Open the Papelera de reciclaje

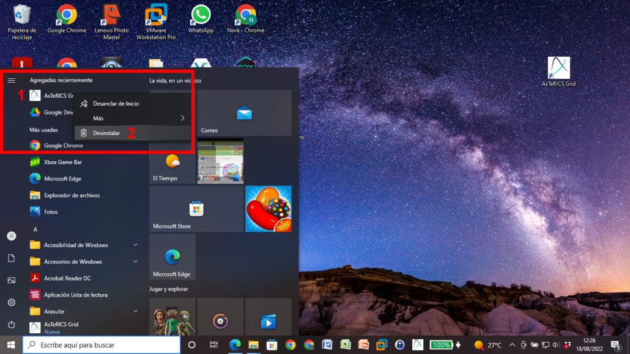click(21, 15)
